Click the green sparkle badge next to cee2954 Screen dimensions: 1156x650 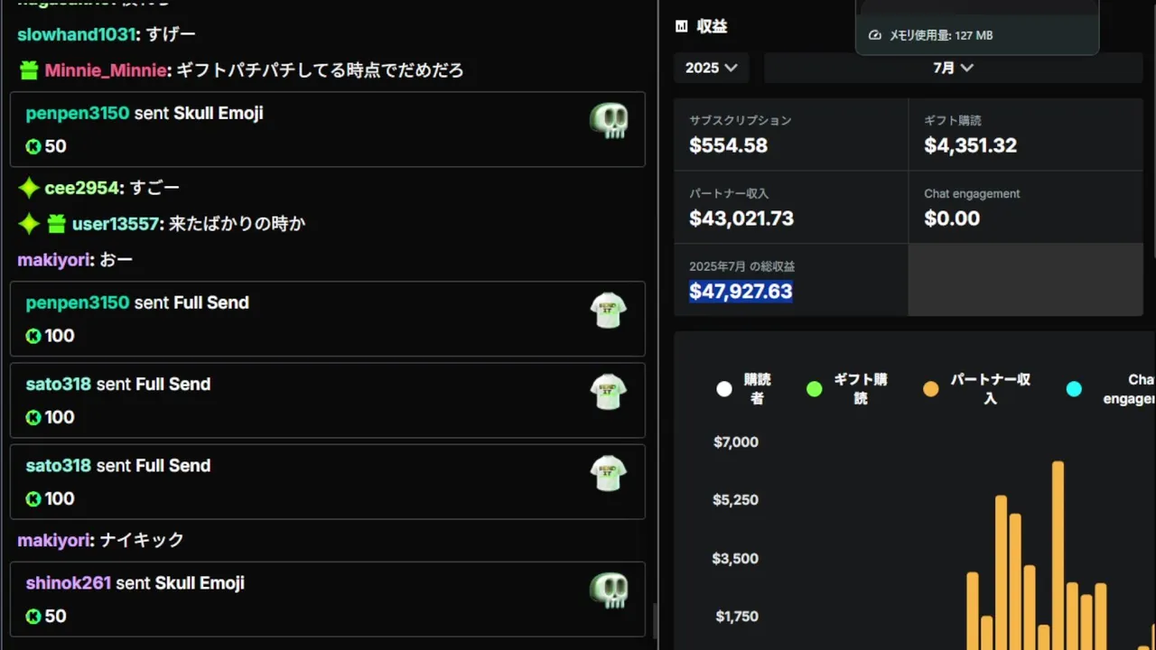[29, 188]
